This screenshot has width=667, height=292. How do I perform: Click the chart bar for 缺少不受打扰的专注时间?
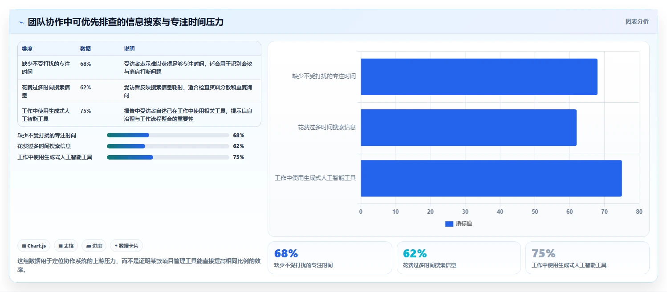(479, 76)
